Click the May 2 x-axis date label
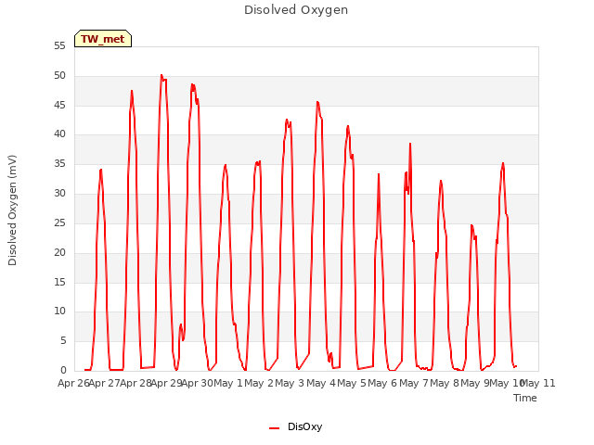 [259, 383]
